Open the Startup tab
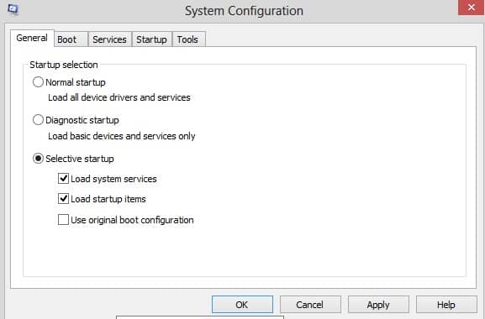485x319 pixels. [151, 39]
